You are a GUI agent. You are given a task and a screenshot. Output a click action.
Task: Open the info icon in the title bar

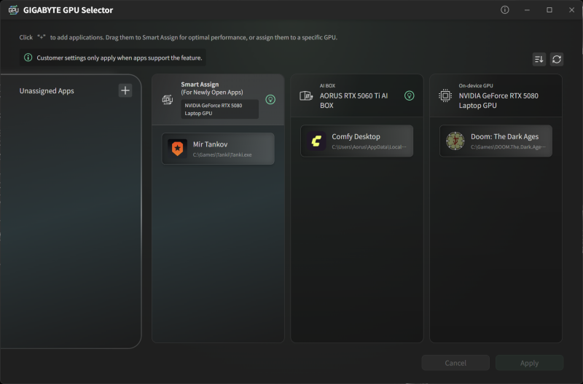coord(504,9)
